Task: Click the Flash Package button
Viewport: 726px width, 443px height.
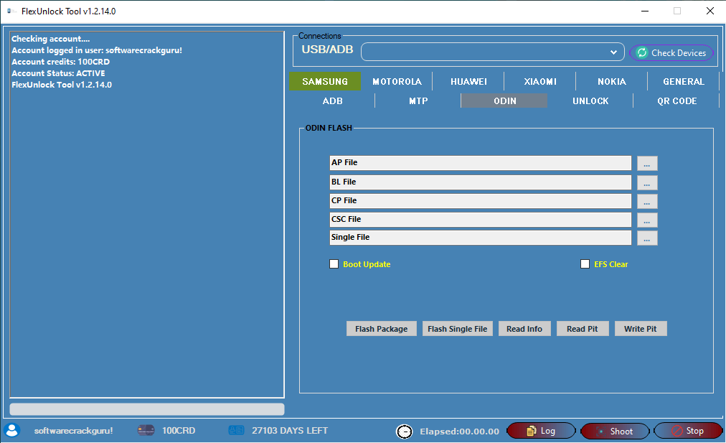Action: 381,329
